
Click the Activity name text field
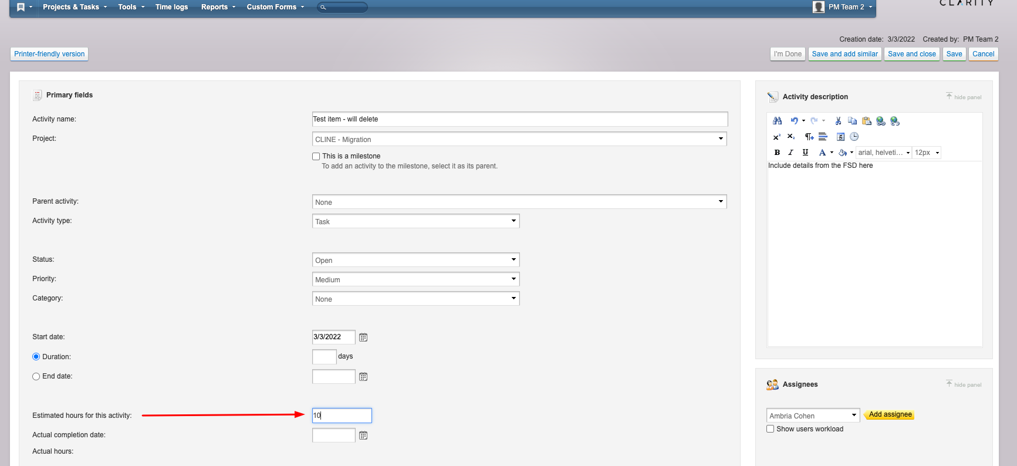[x=520, y=119]
